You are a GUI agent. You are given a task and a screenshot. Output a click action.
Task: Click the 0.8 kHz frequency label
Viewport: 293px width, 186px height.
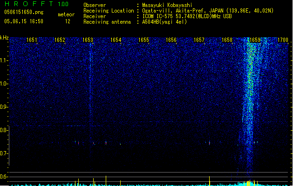4,130
